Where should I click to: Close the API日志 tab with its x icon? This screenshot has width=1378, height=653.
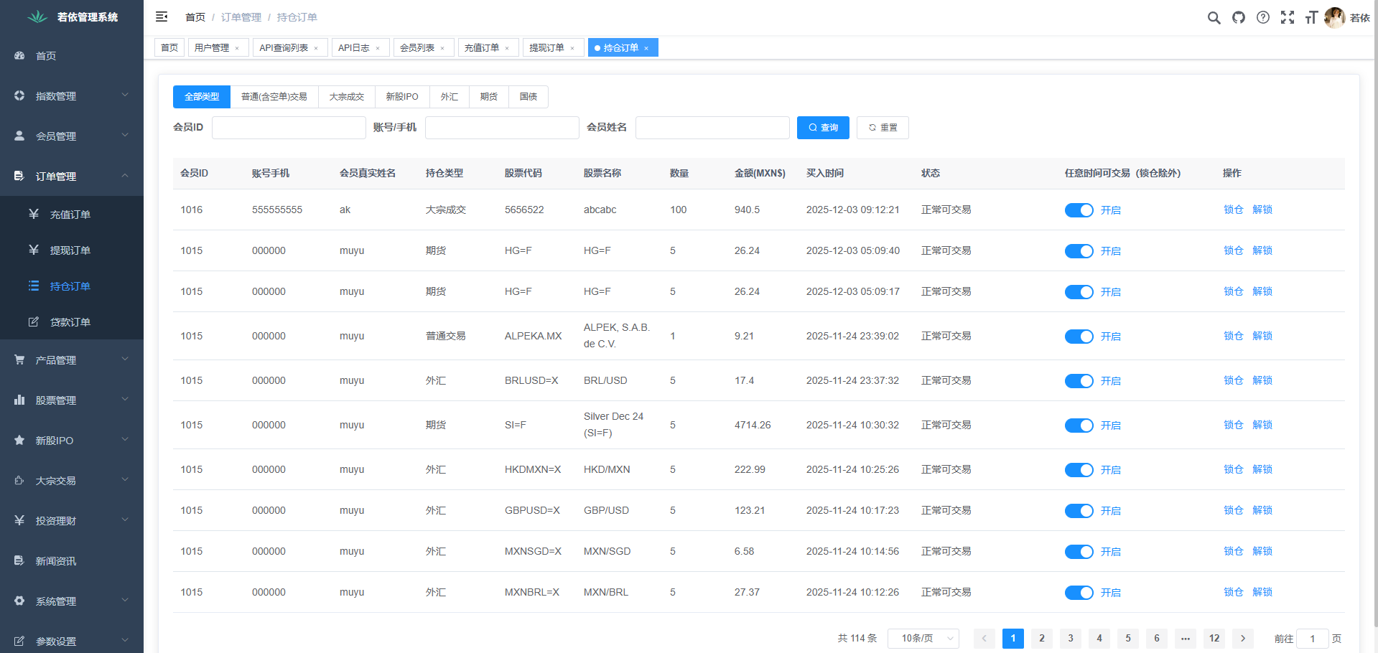[x=378, y=48]
